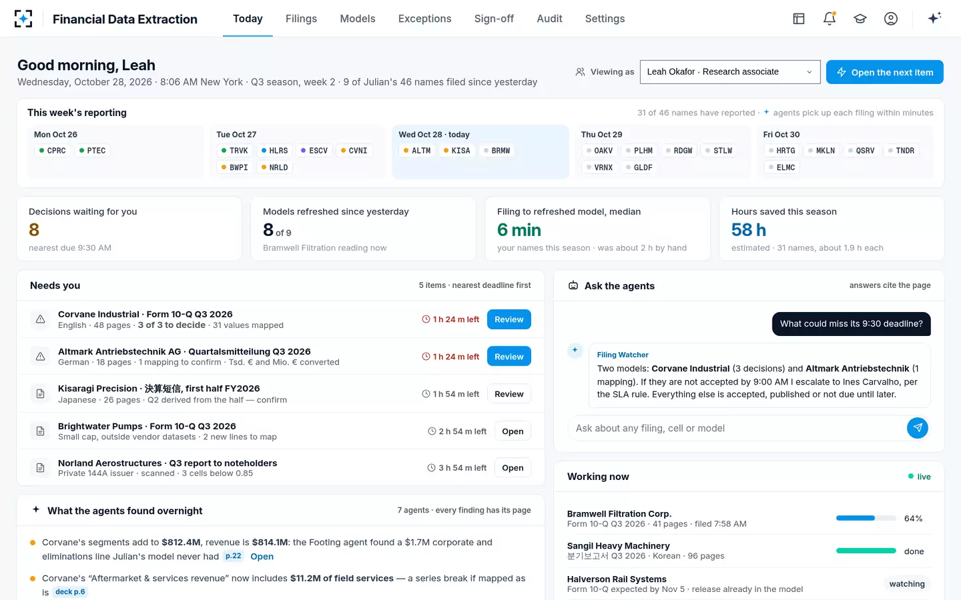Open the user profile icon
The height and width of the screenshot is (600, 961).
tap(891, 19)
